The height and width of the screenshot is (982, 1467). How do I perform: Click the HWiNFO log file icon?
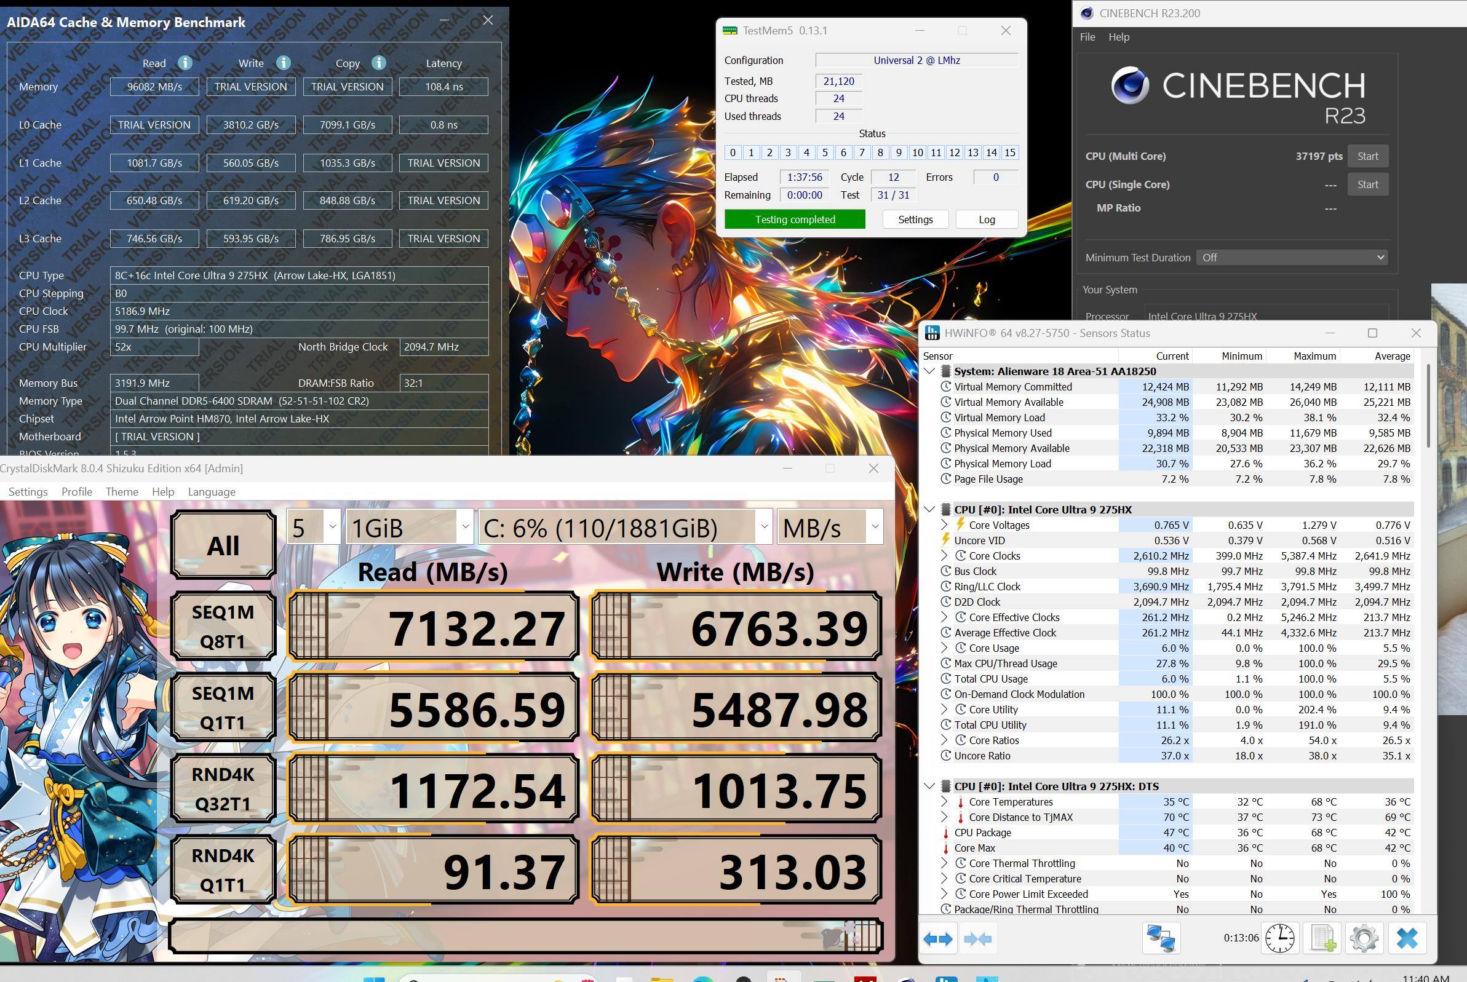pos(1322,938)
